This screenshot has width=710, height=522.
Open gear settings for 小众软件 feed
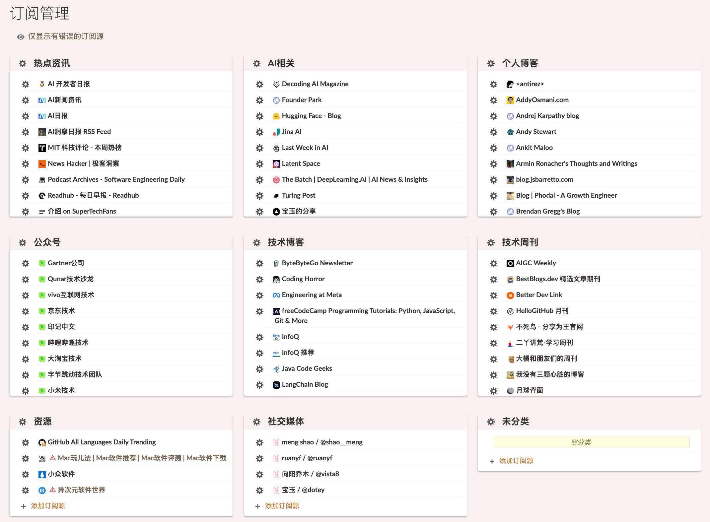point(26,474)
